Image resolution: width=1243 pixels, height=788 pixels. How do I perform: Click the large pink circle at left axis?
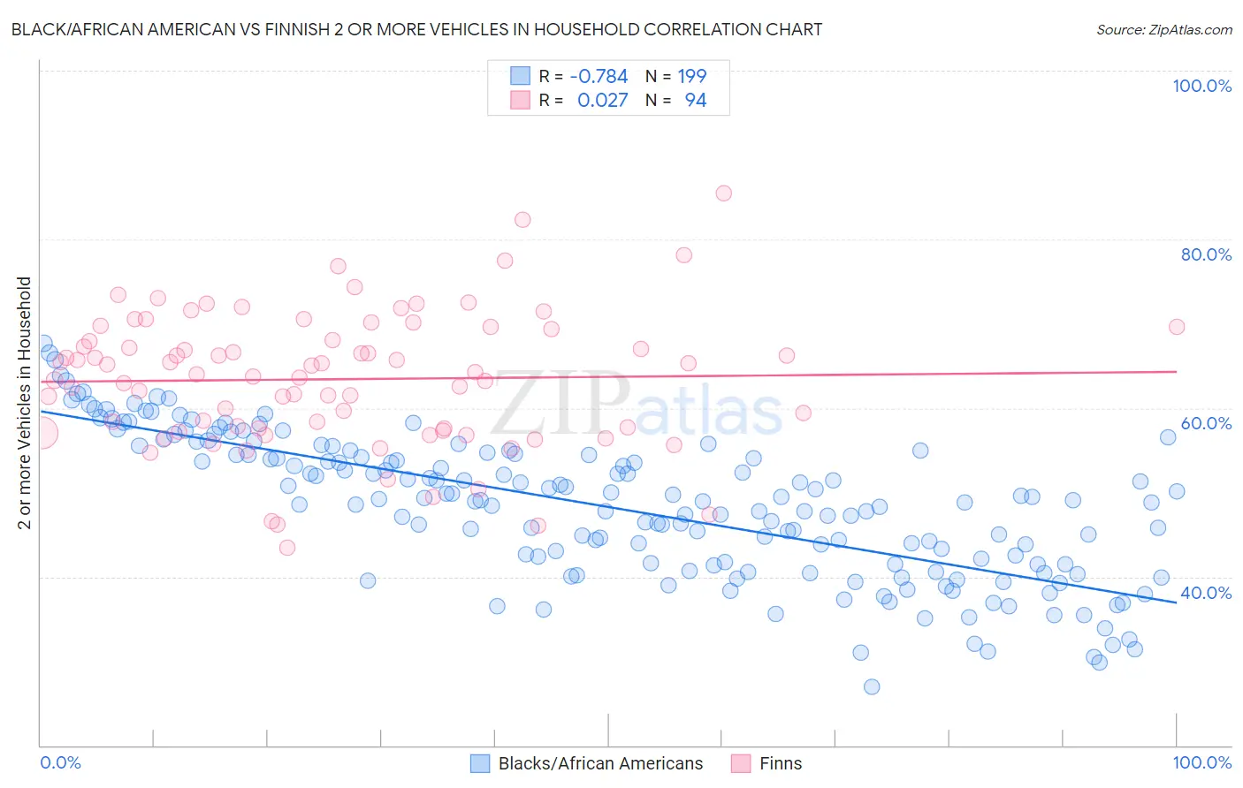coord(41,434)
